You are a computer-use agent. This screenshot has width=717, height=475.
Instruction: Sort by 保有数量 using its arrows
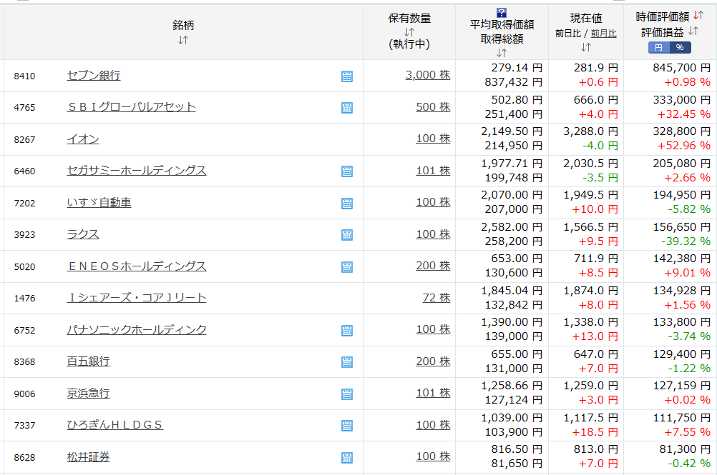[409, 32]
